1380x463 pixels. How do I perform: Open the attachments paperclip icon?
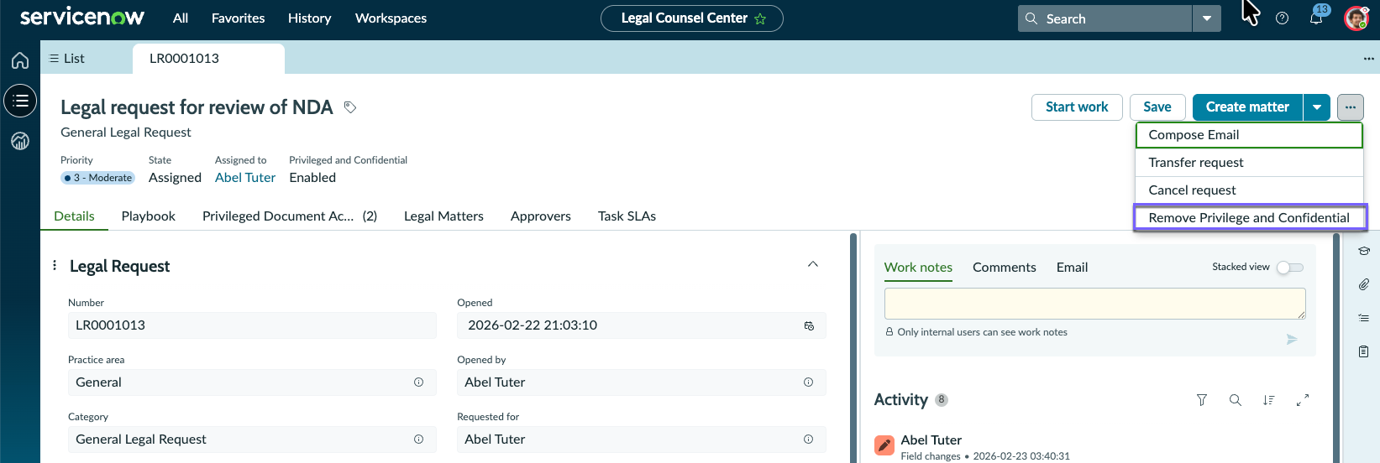click(x=1364, y=284)
